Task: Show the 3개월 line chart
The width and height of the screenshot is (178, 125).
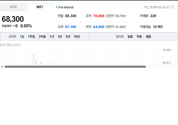Action: pos(42,36)
